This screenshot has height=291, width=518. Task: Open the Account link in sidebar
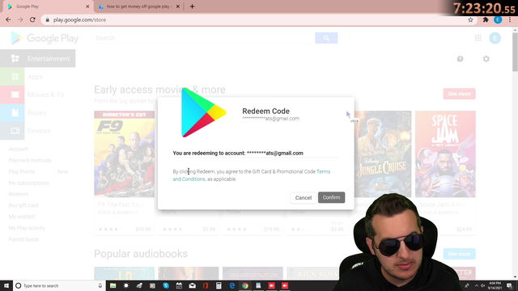[x=19, y=149]
